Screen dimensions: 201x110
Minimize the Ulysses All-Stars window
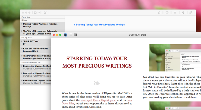57,35
